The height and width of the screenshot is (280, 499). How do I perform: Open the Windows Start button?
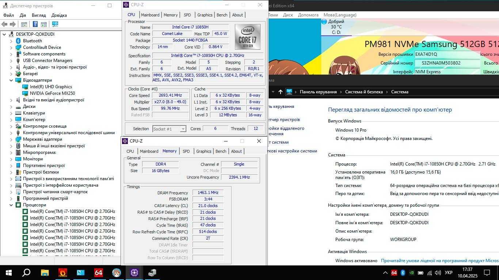click(x=8, y=273)
